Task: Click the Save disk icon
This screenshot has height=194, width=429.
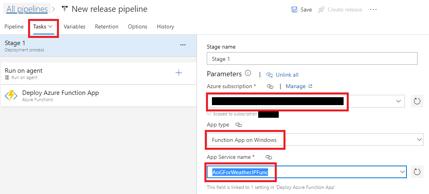Action: tap(294, 9)
